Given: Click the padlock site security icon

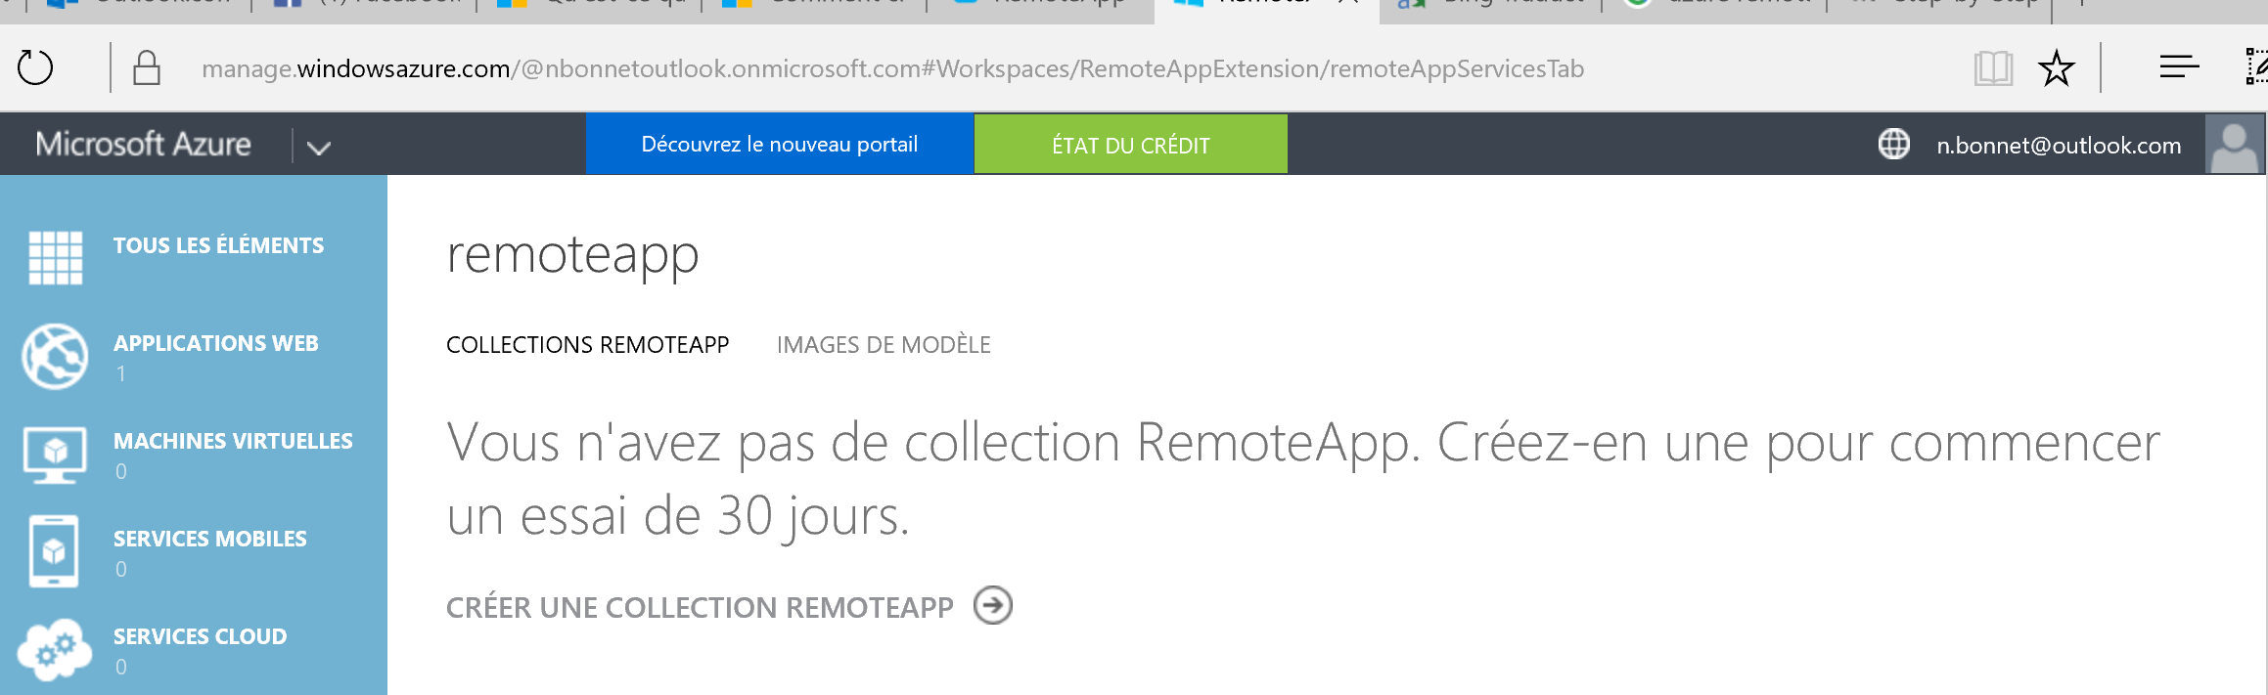Looking at the screenshot, I should (147, 68).
